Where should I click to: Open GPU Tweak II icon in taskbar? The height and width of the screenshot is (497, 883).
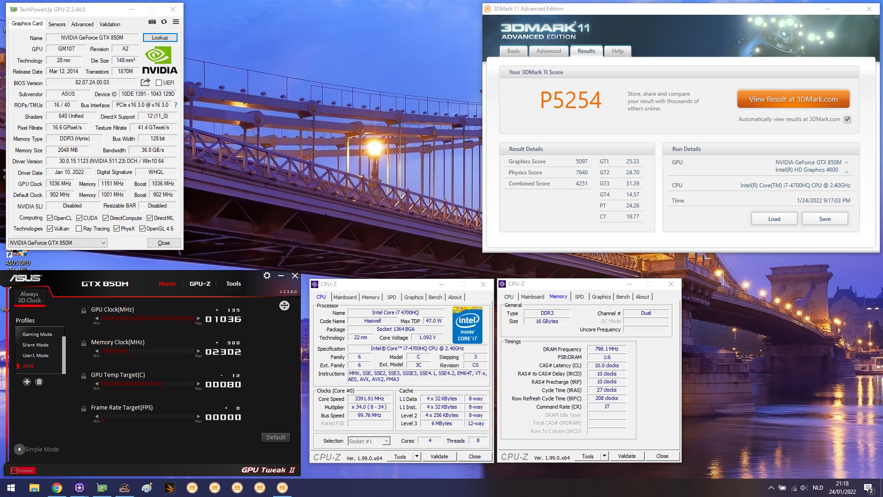click(124, 488)
